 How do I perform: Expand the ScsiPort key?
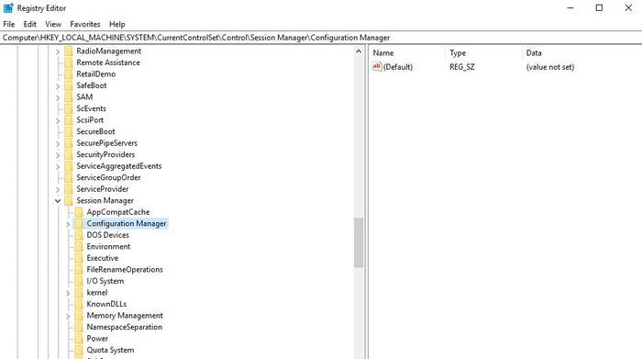(58, 120)
